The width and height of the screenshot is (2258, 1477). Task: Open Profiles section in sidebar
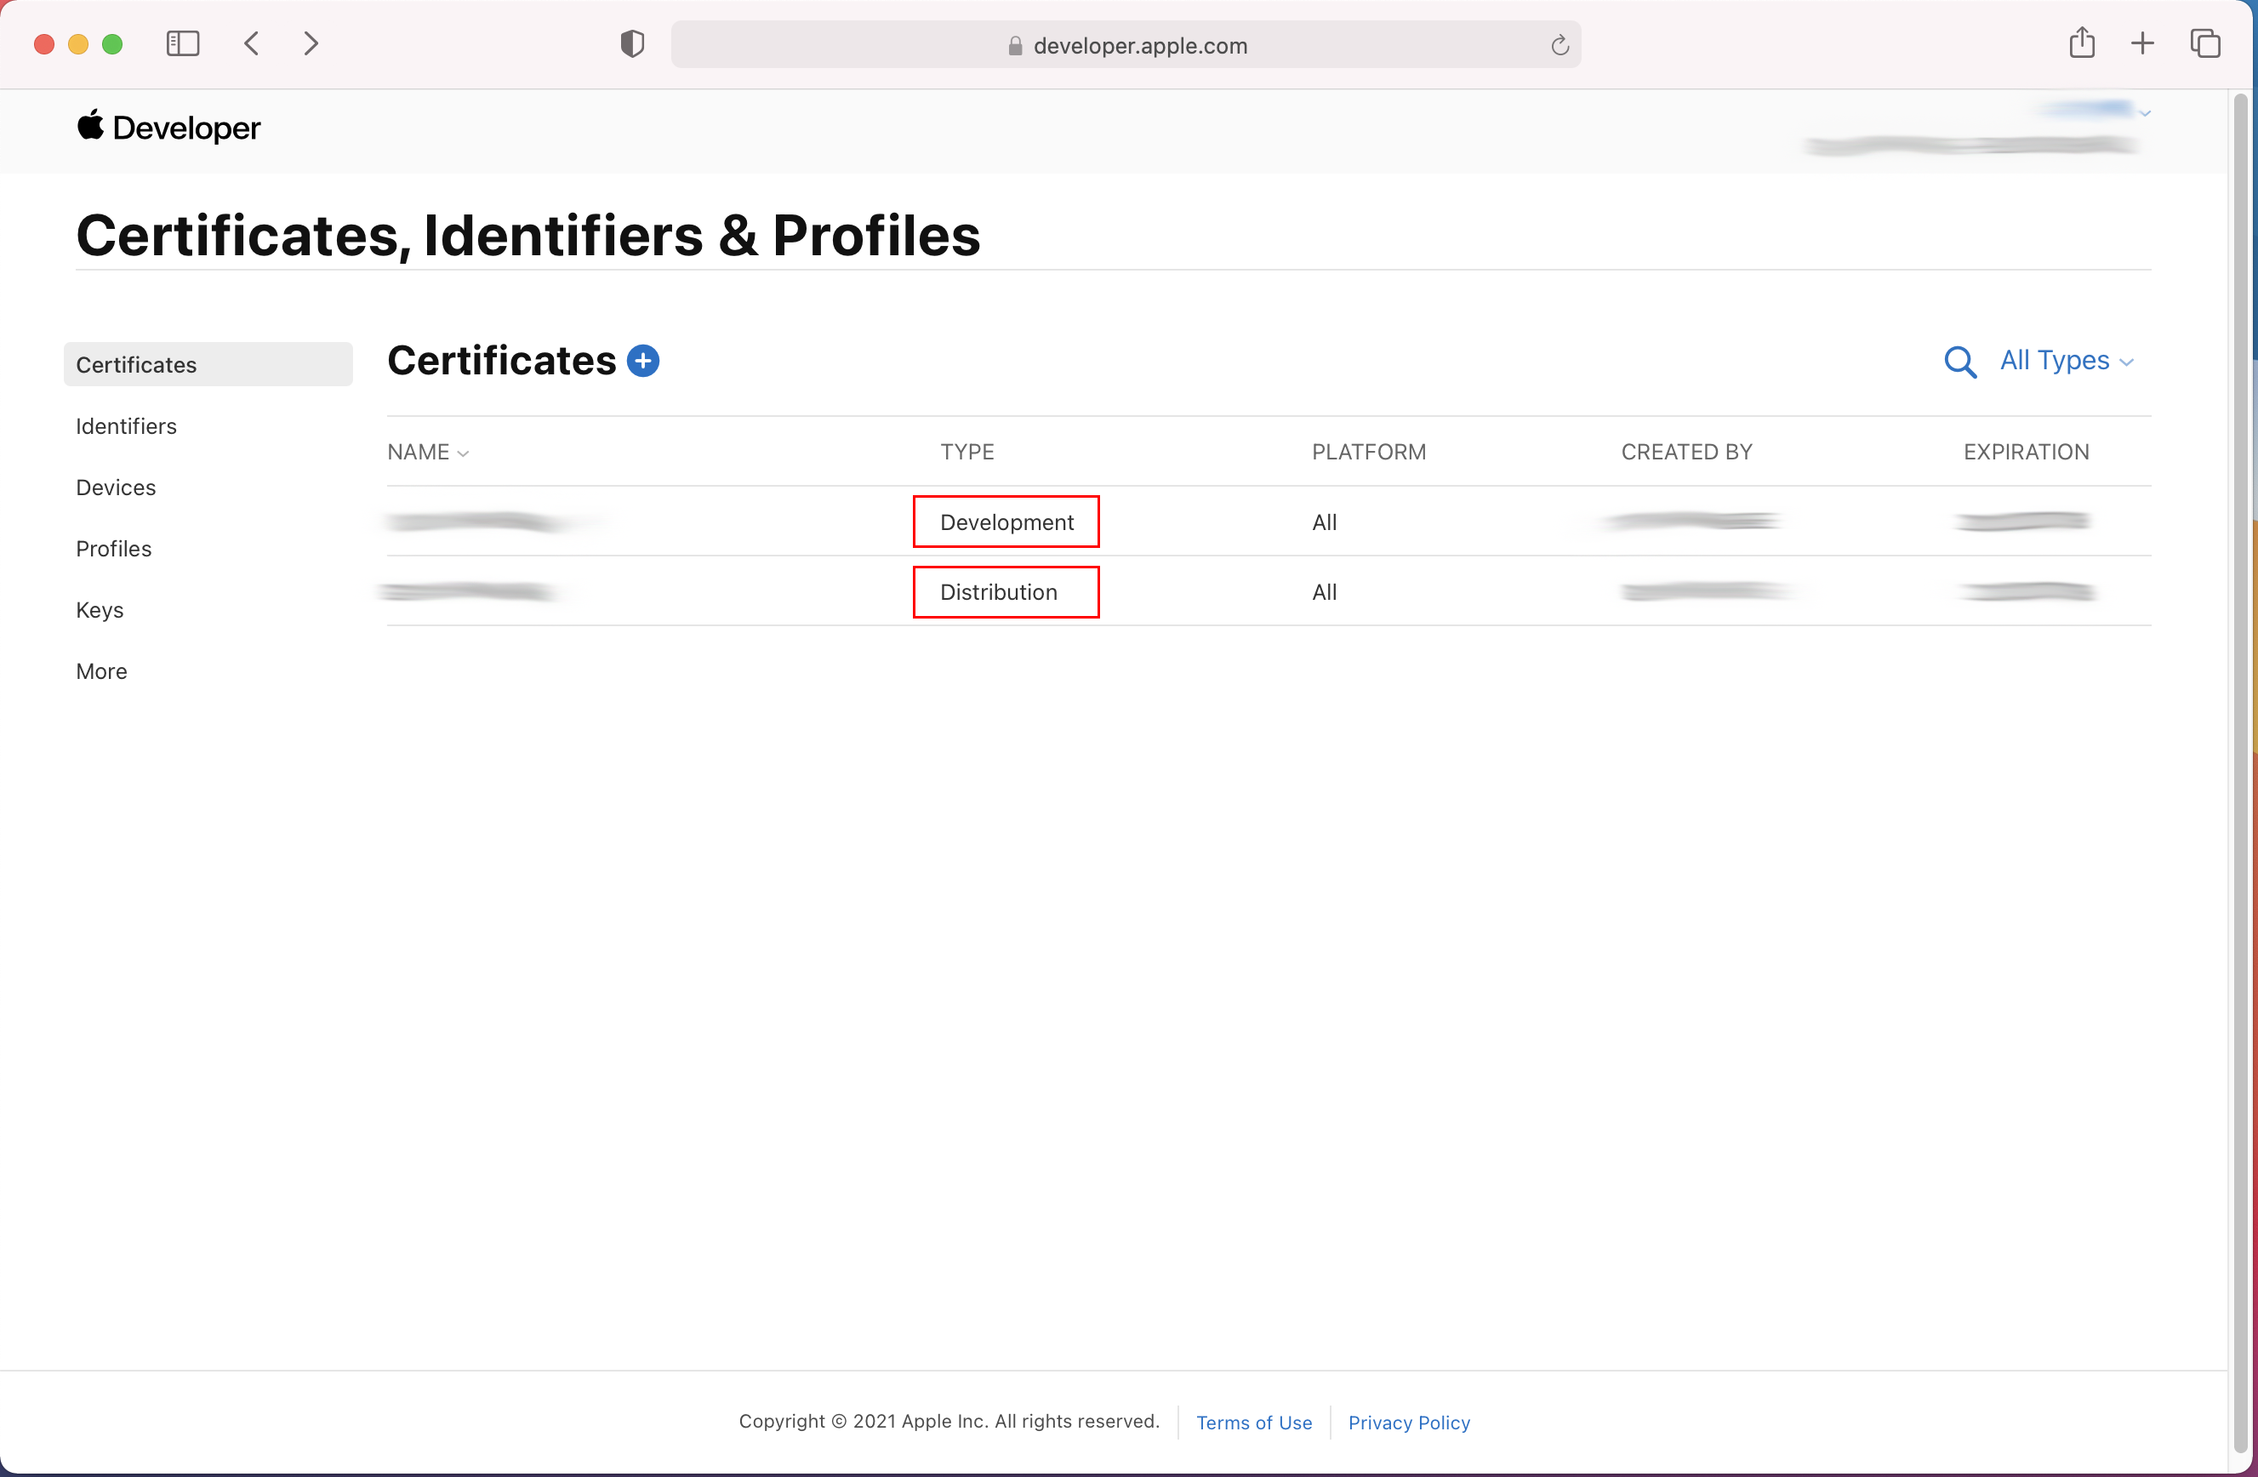[114, 548]
